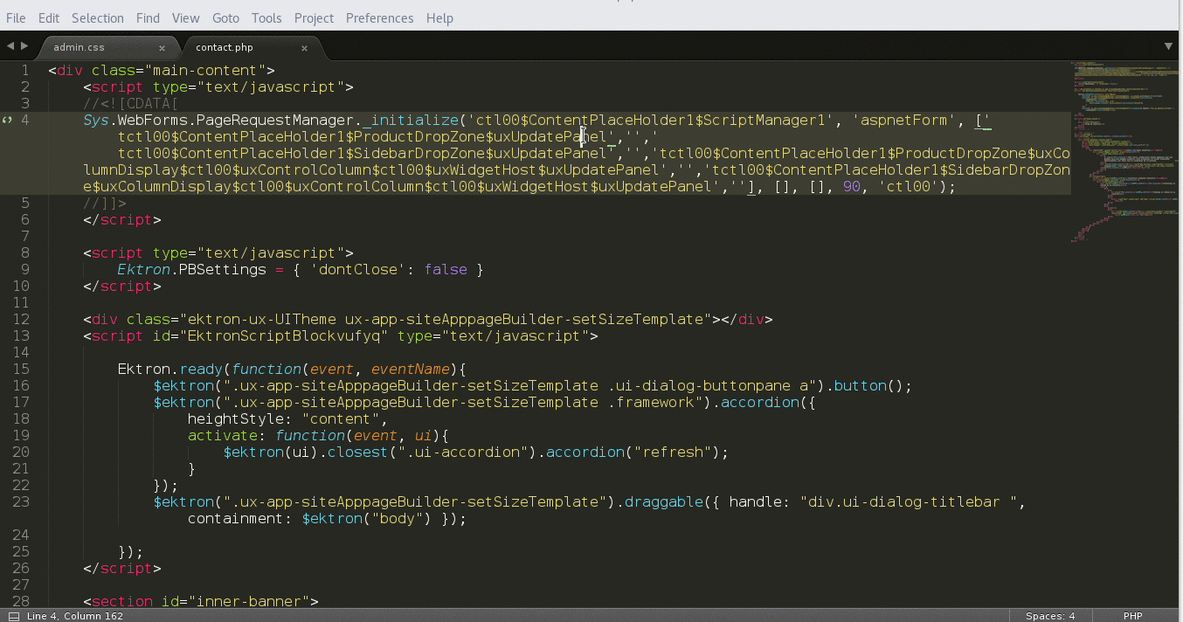Open the PHP syntax selector
1183x622 pixels.
tap(1132, 616)
